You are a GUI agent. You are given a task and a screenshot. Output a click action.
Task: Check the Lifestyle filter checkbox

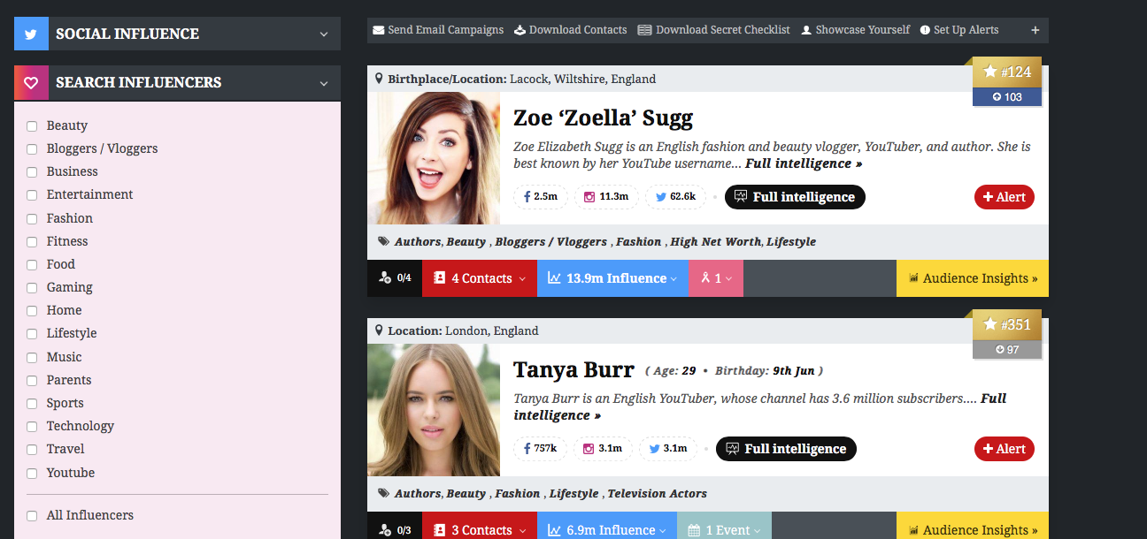[32, 334]
